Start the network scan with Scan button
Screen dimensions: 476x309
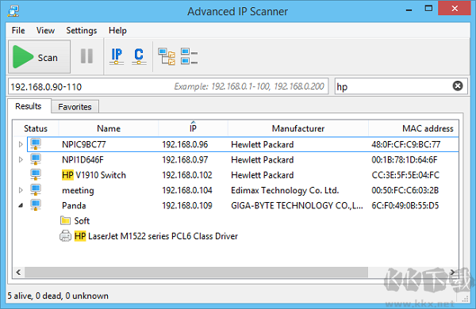pos(39,57)
